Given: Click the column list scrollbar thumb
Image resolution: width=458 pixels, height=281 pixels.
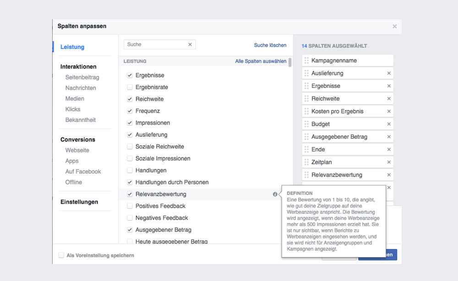Looking at the screenshot, I should point(290,62).
